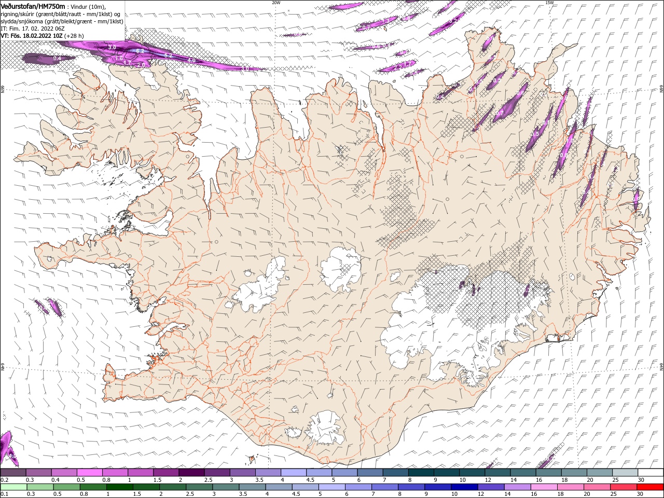The height and width of the screenshot is (498, 664).
Task: Click the '4.0' precipitation value in the northwest band
Action: tap(191, 60)
